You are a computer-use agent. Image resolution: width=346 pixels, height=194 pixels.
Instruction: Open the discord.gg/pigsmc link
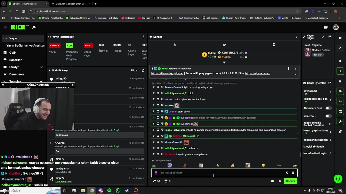(167, 73)
